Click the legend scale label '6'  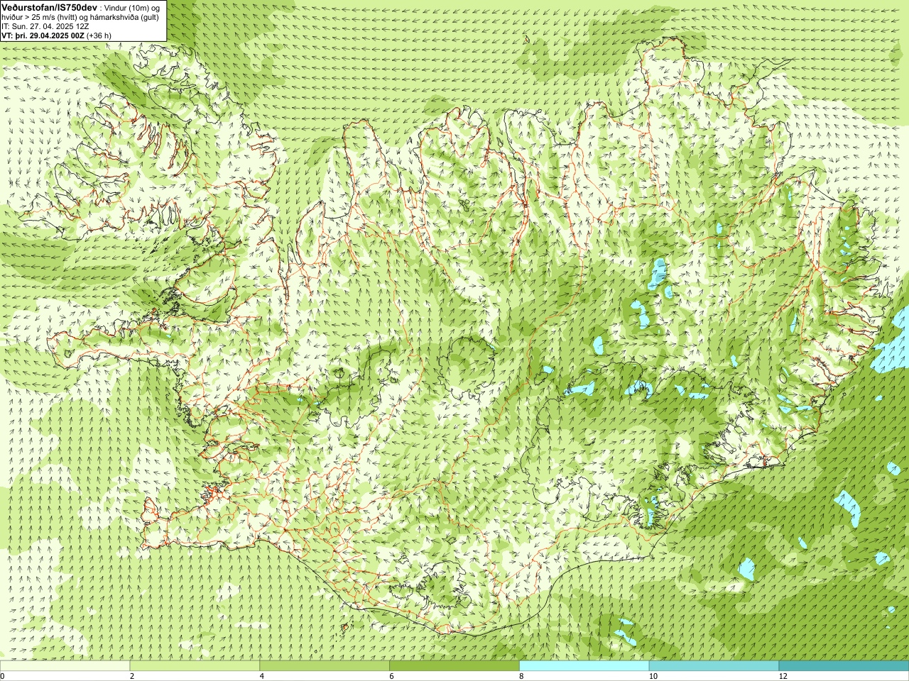click(x=392, y=676)
